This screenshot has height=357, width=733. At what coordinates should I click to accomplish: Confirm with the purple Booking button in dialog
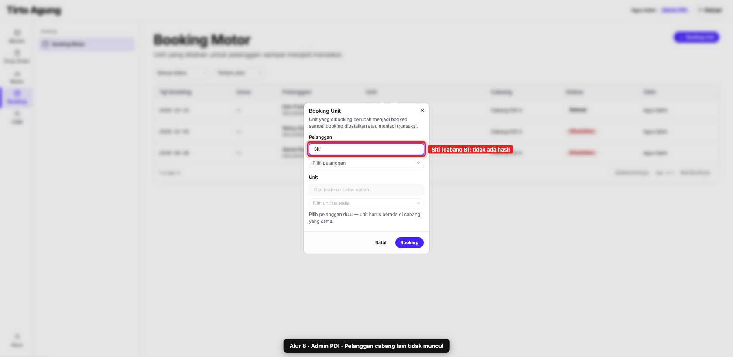[409, 242]
